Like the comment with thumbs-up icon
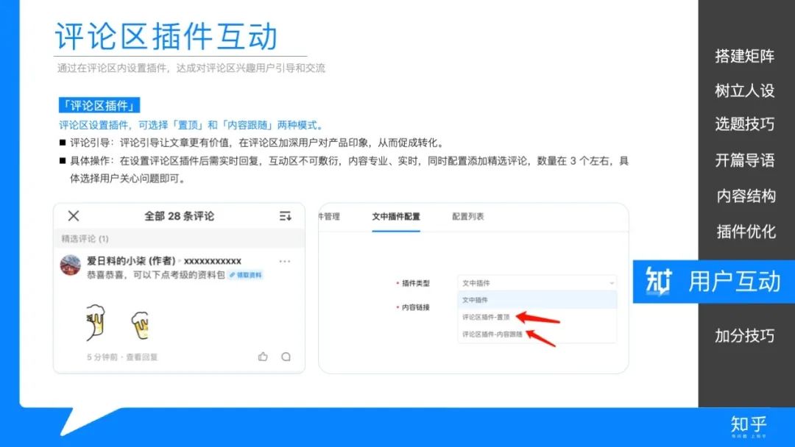Image resolution: width=795 pixels, height=447 pixels. (263, 357)
